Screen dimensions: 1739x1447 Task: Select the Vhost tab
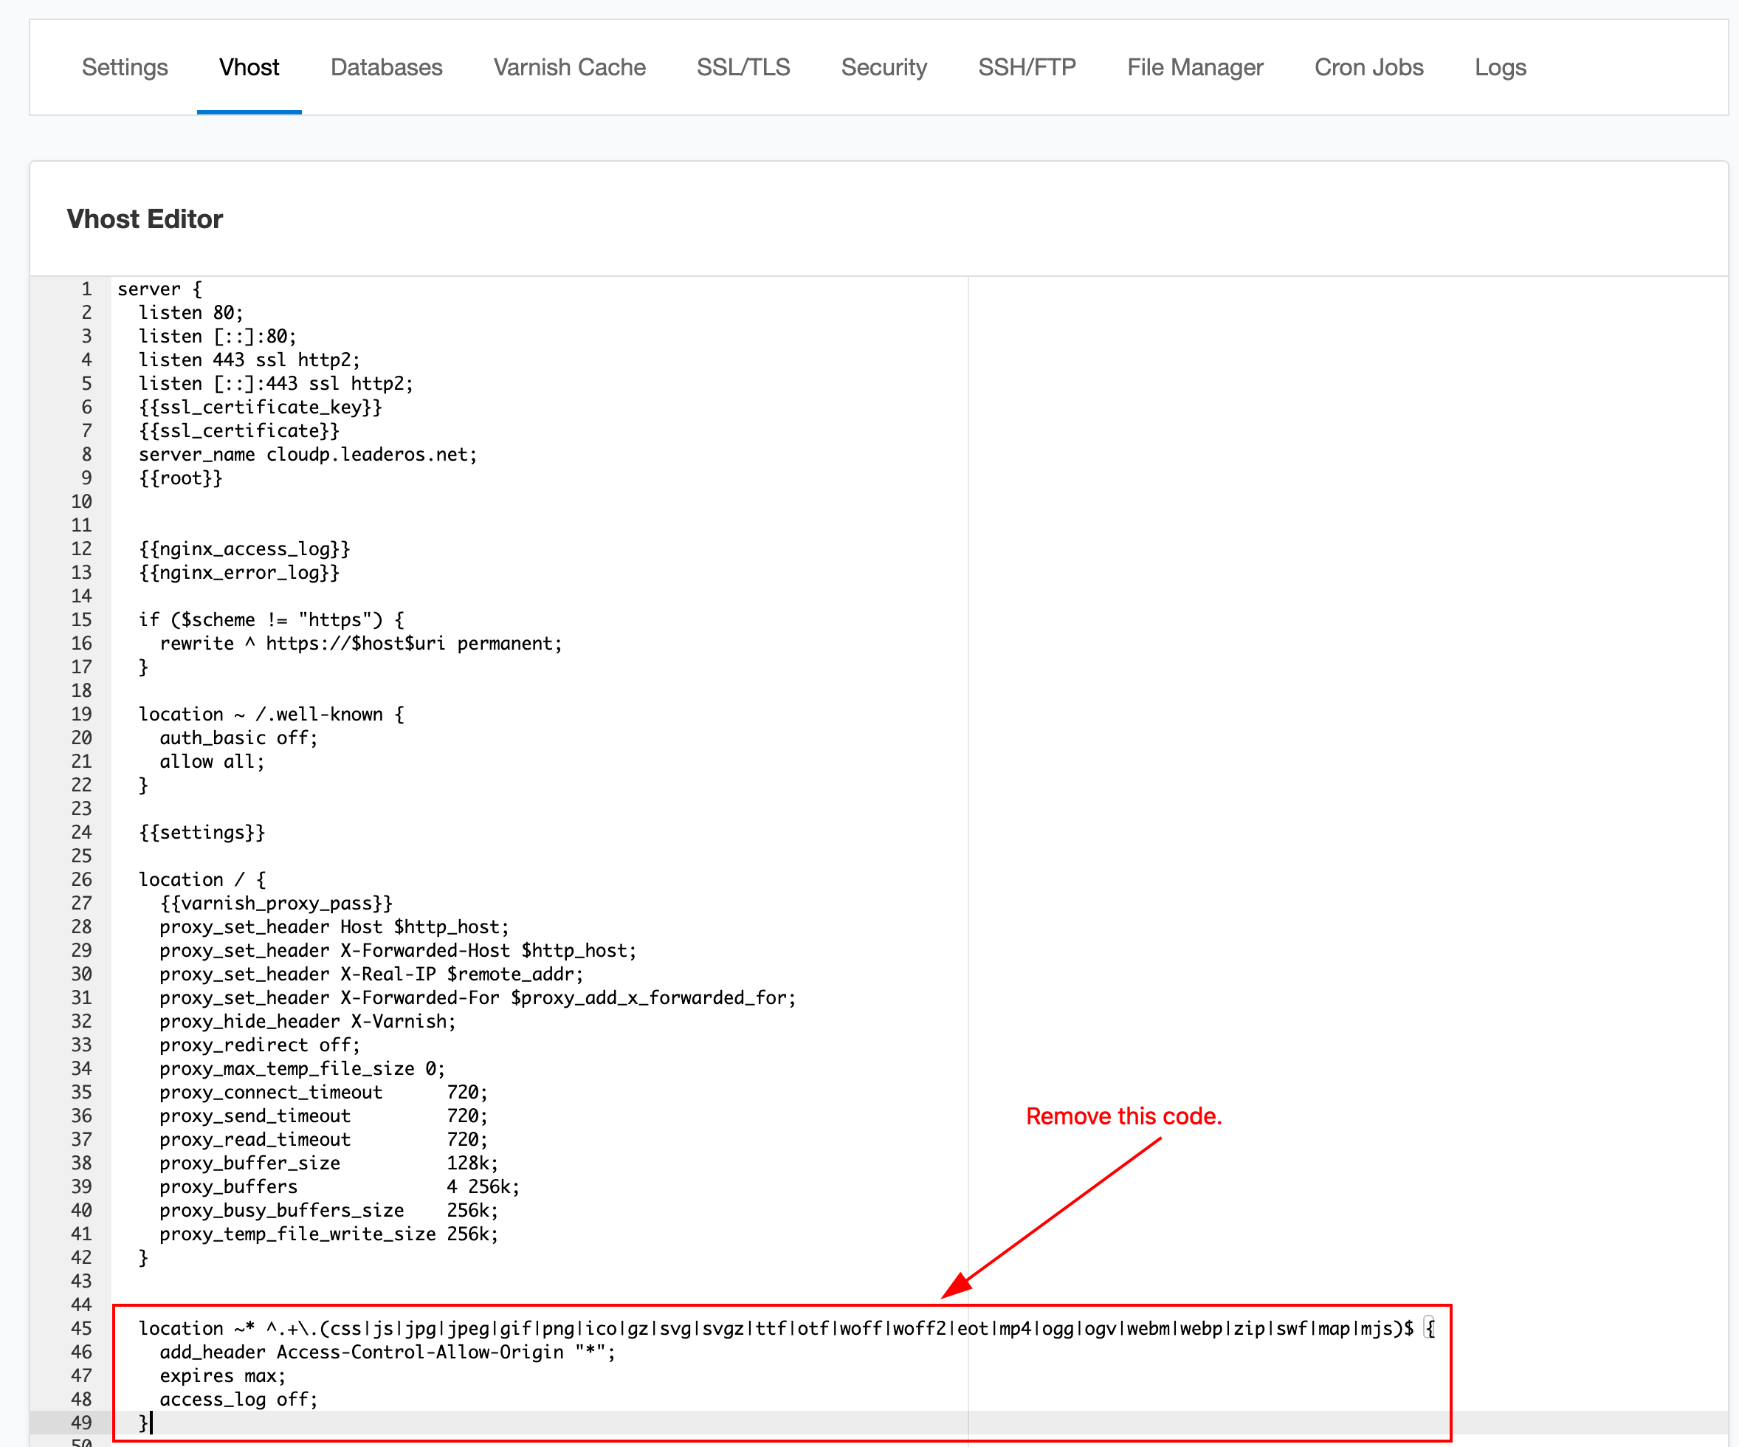coord(249,67)
